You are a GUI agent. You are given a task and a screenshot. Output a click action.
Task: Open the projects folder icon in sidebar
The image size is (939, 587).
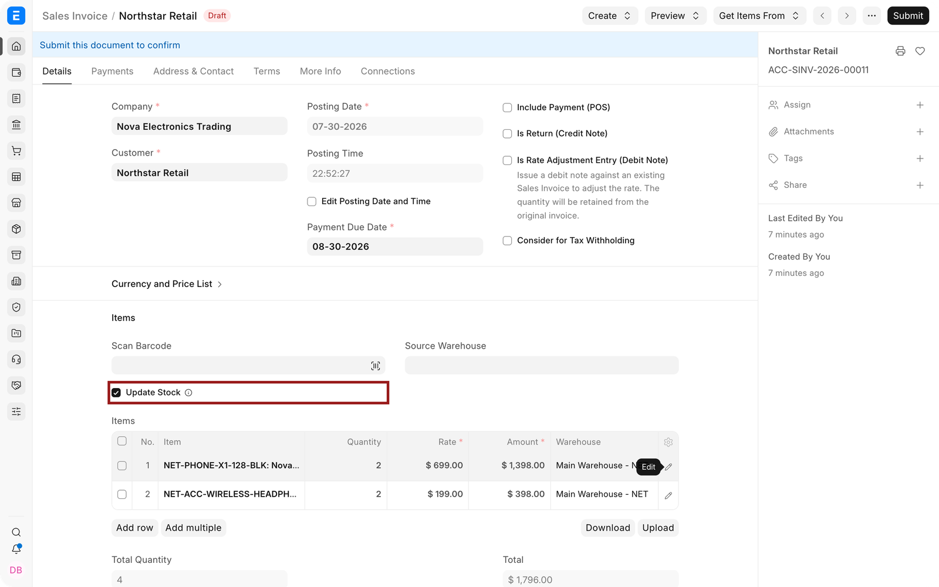tap(16, 333)
